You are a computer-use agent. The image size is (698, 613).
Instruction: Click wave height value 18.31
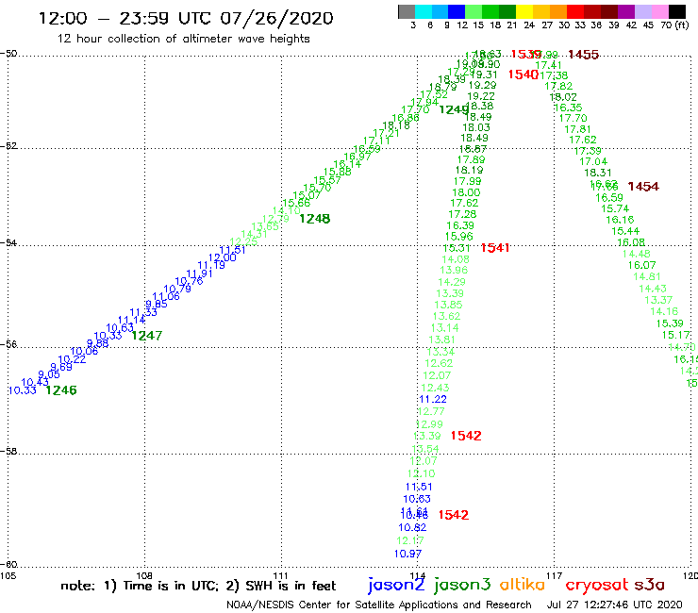(x=598, y=173)
